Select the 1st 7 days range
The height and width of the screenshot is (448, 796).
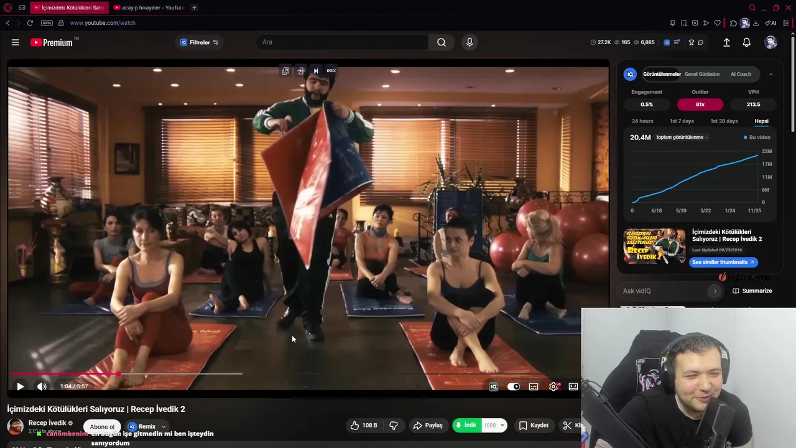tap(682, 121)
